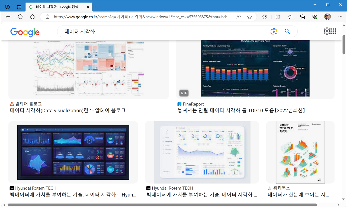Open Edge Settings and more menu
The image size is (347, 208).
coord(340,17)
